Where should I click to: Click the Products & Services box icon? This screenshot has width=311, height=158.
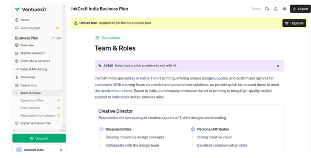tap(17, 61)
